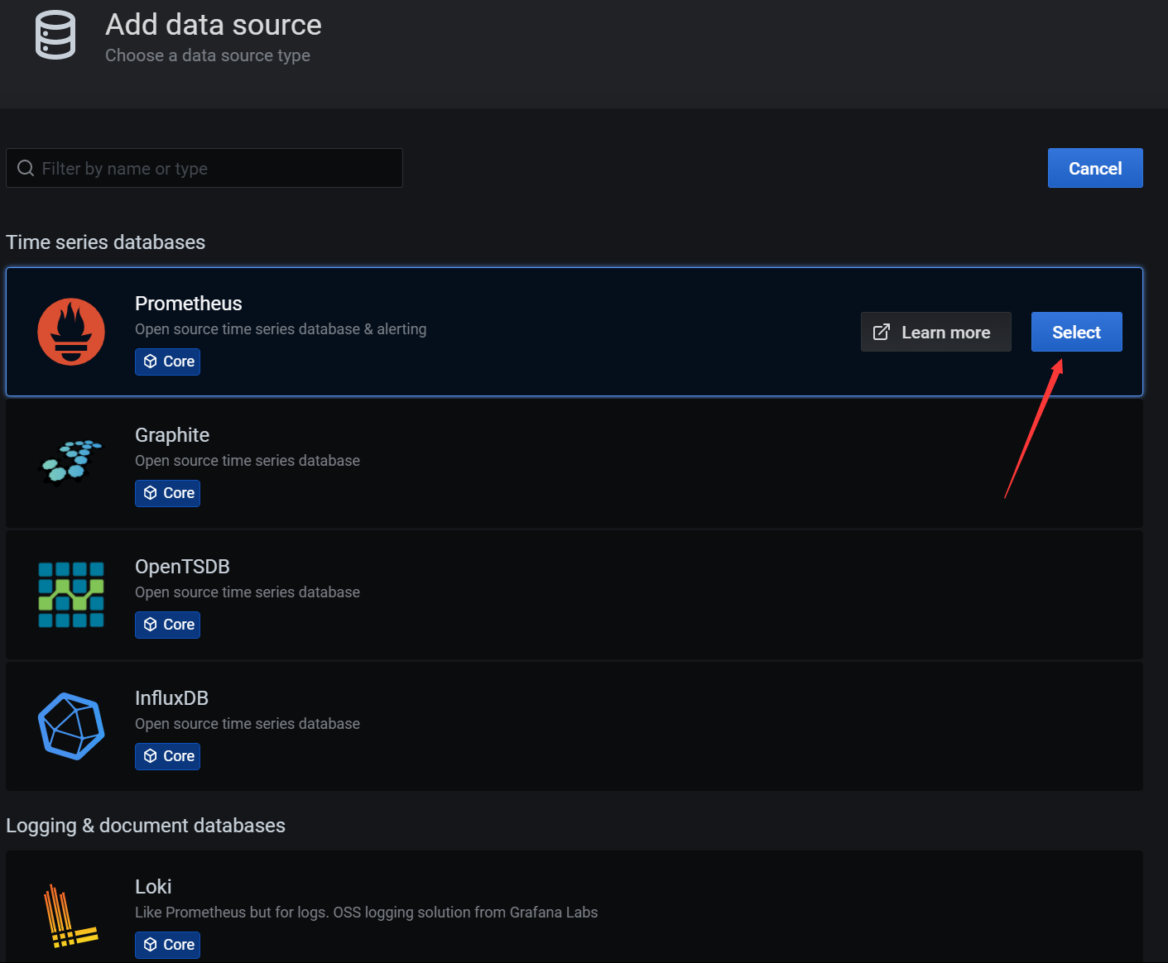Click the cube icon in Prometheus Core badge
The width and height of the screenshot is (1168, 963).
tap(151, 362)
